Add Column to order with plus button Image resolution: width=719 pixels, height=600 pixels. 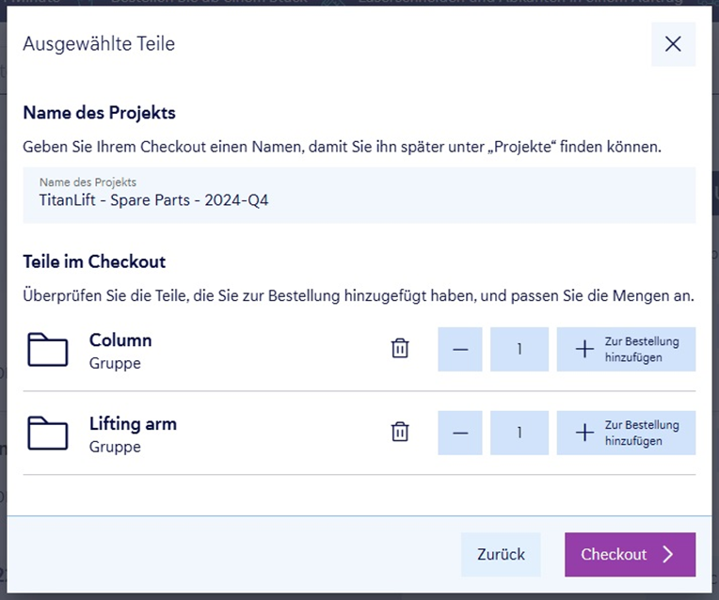coord(626,349)
